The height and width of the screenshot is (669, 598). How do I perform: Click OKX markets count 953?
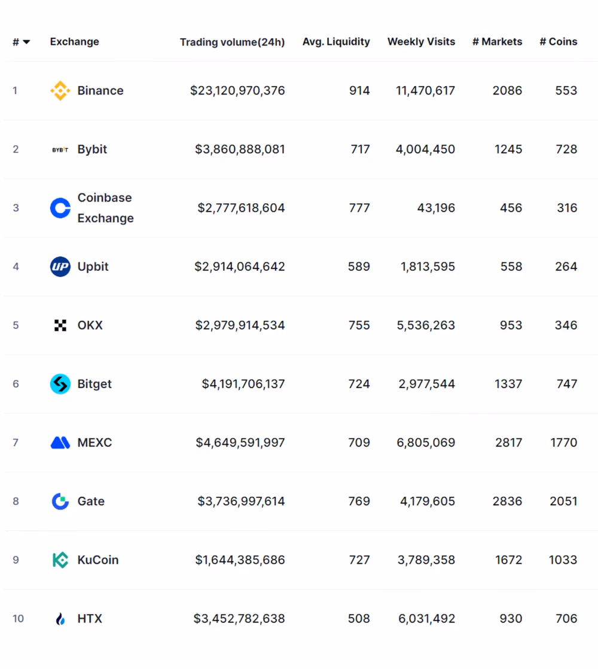coord(511,325)
